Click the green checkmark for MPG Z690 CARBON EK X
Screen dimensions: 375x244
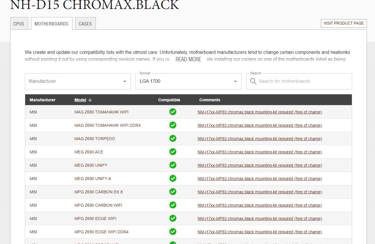pos(173,192)
